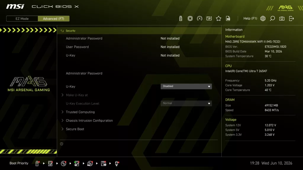303x170 pixels.
Task: Expand Chassis Intrusion Configuration submenu
Action: (89, 120)
